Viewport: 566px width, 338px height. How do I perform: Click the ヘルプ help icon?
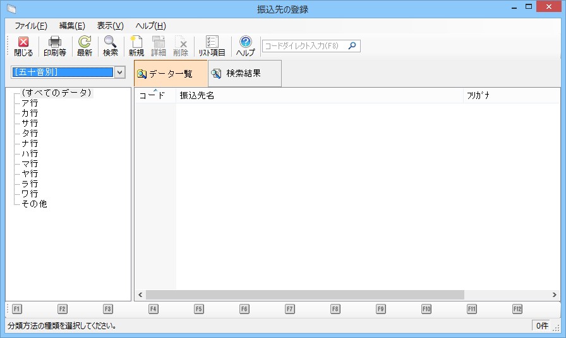click(x=246, y=47)
